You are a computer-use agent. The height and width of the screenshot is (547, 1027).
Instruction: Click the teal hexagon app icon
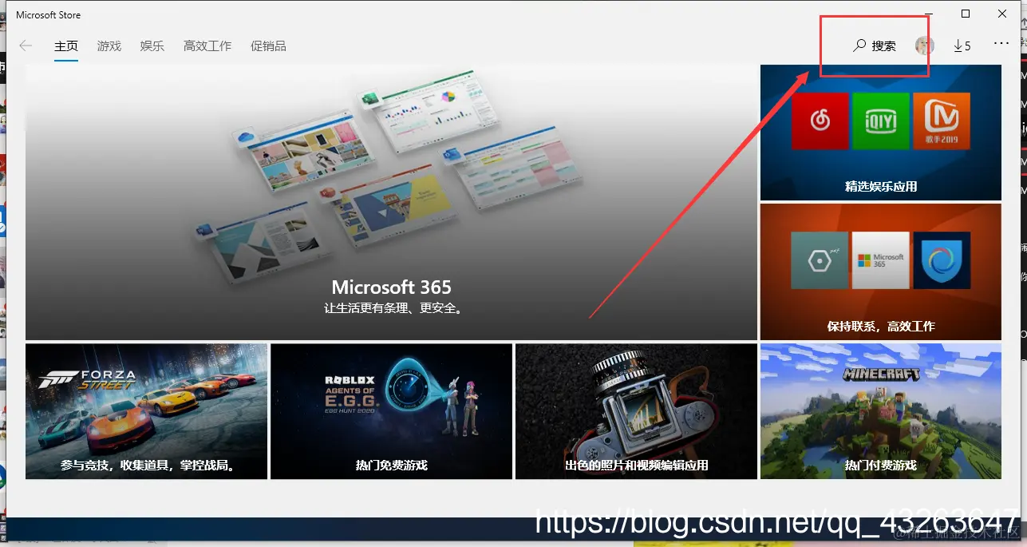pos(820,260)
